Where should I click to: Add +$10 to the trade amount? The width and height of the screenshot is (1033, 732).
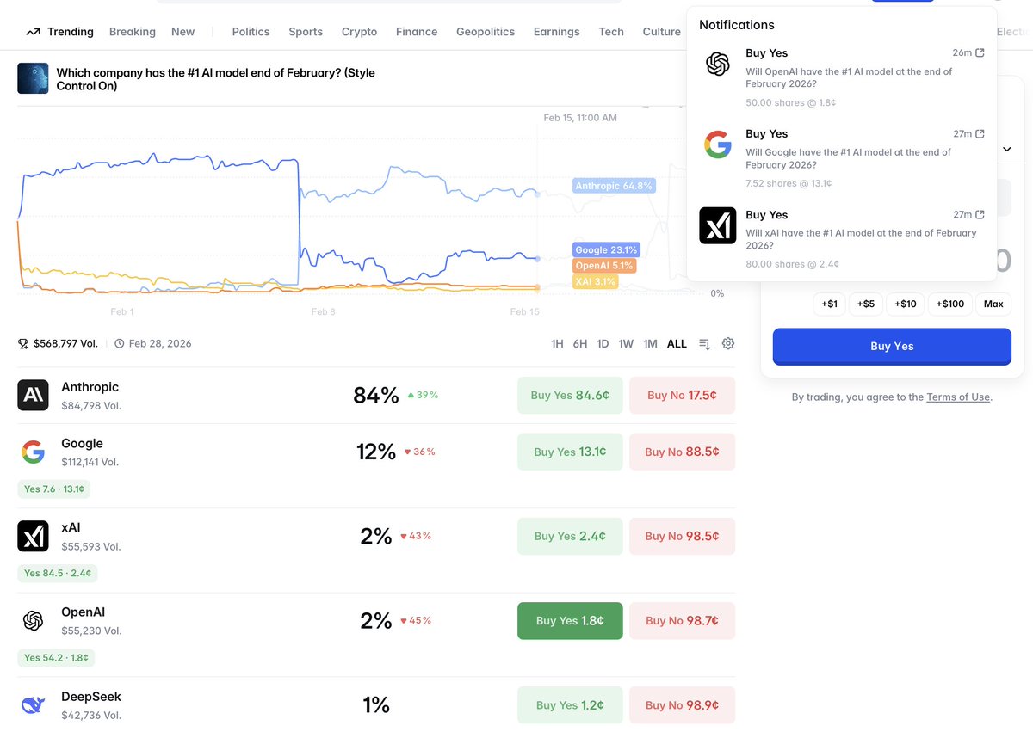point(906,304)
